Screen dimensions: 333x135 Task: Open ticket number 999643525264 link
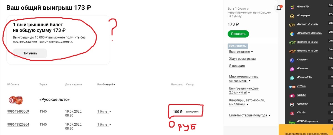18,124
